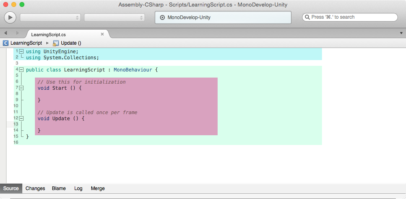Click 'void Start () {' line

point(60,88)
